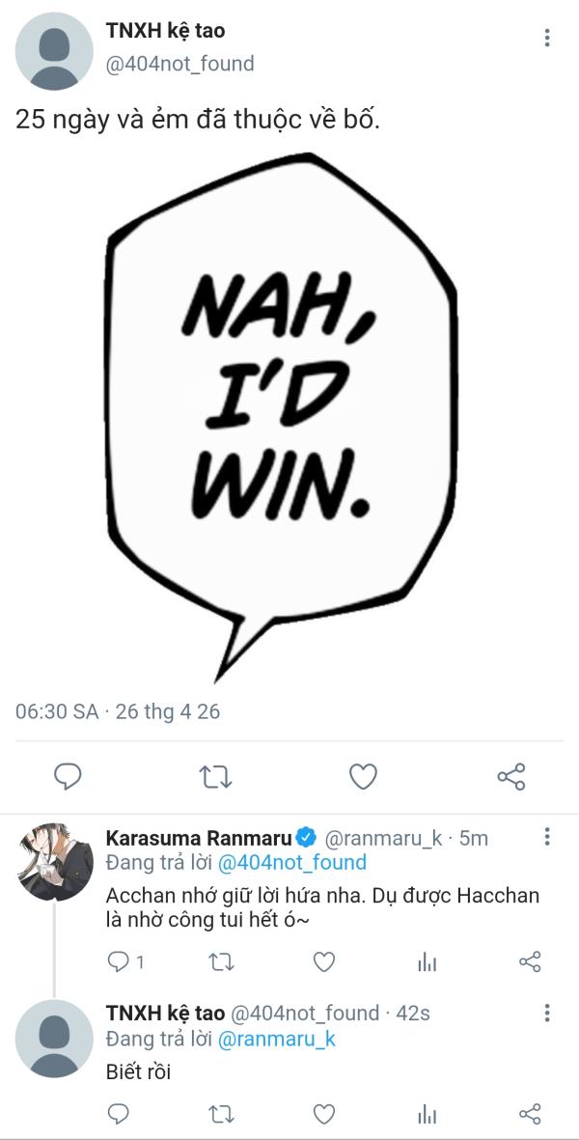Retweet the main "25 ngày" tweet
Screen dimensions: 579x1140
click(x=214, y=775)
